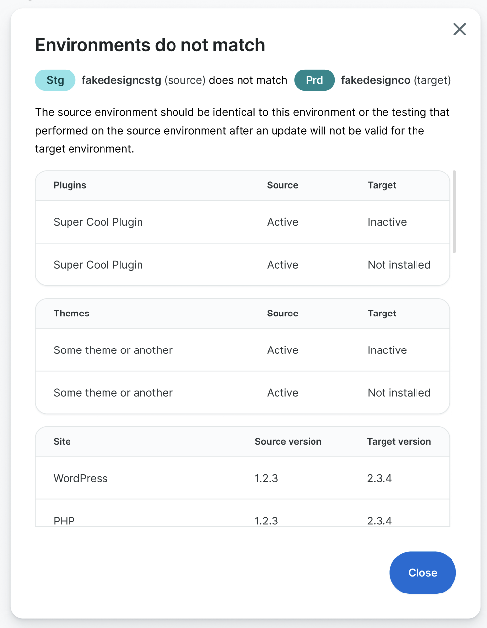The height and width of the screenshot is (628, 487).
Task: Click the Source header in Plugins table
Action: click(282, 185)
